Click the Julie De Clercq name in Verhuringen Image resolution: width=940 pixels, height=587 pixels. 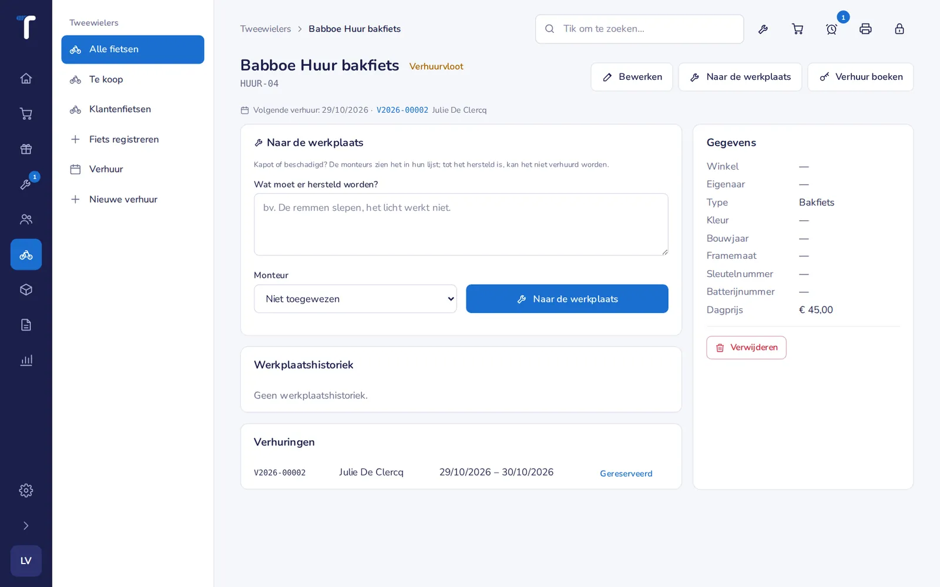[x=371, y=473]
